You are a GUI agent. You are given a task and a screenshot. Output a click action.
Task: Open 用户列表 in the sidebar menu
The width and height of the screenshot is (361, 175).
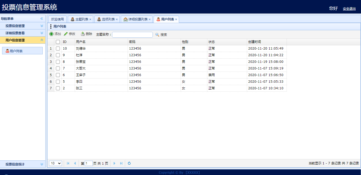tap(22, 51)
